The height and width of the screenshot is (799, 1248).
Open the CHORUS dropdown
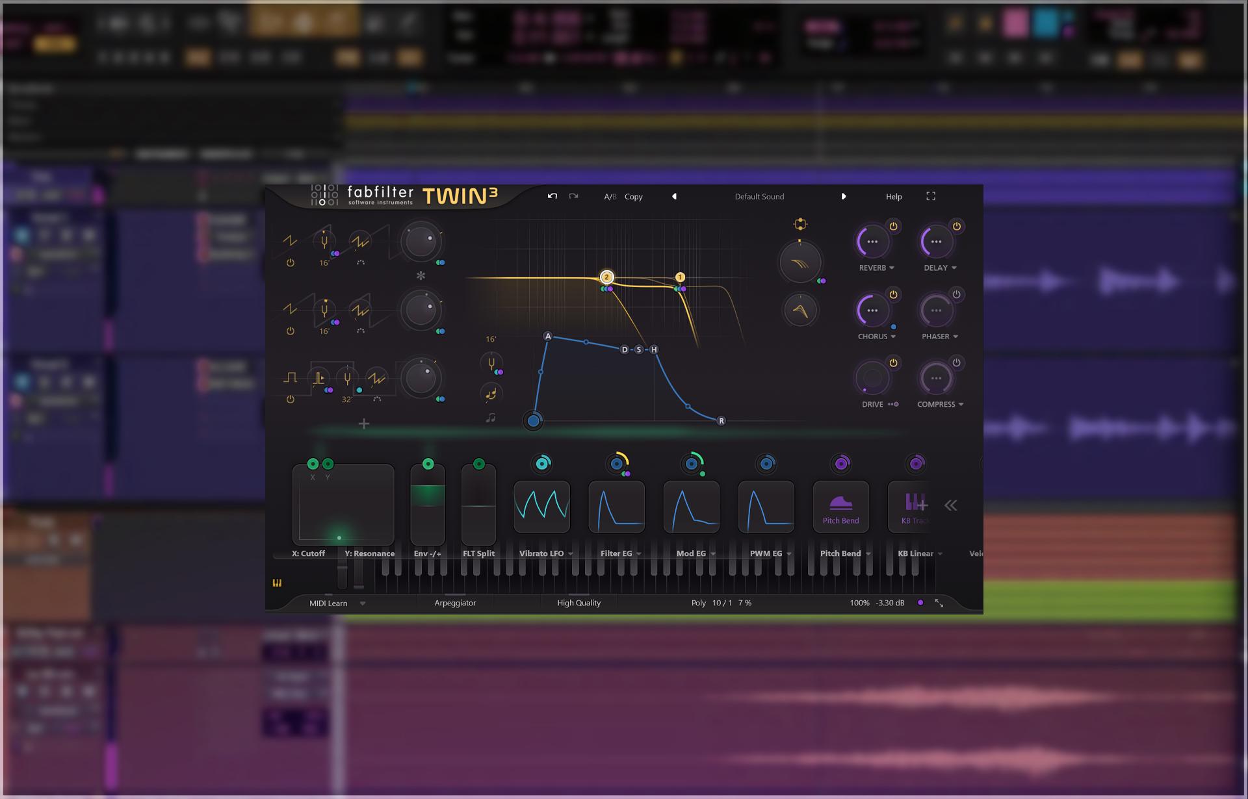tap(876, 336)
